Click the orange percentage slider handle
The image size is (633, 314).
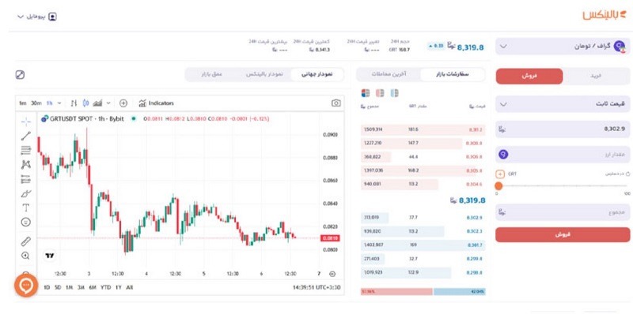pos(498,186)
